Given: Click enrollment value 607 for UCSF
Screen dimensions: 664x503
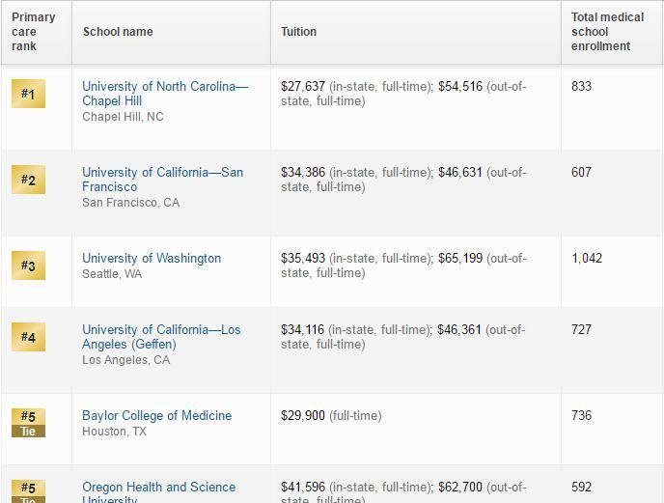Looking at the screenshot, I should point(581,172).
